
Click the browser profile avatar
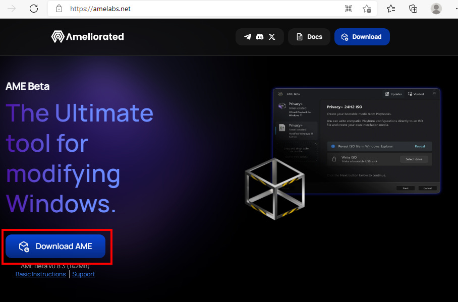[x=436, y=9]
